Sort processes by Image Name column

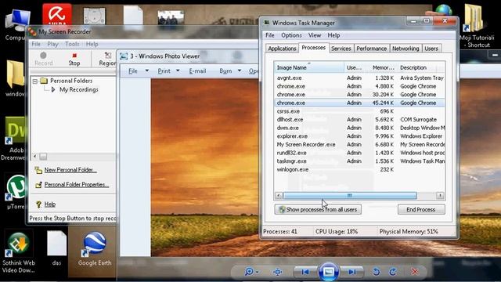(x=309, y=67)
